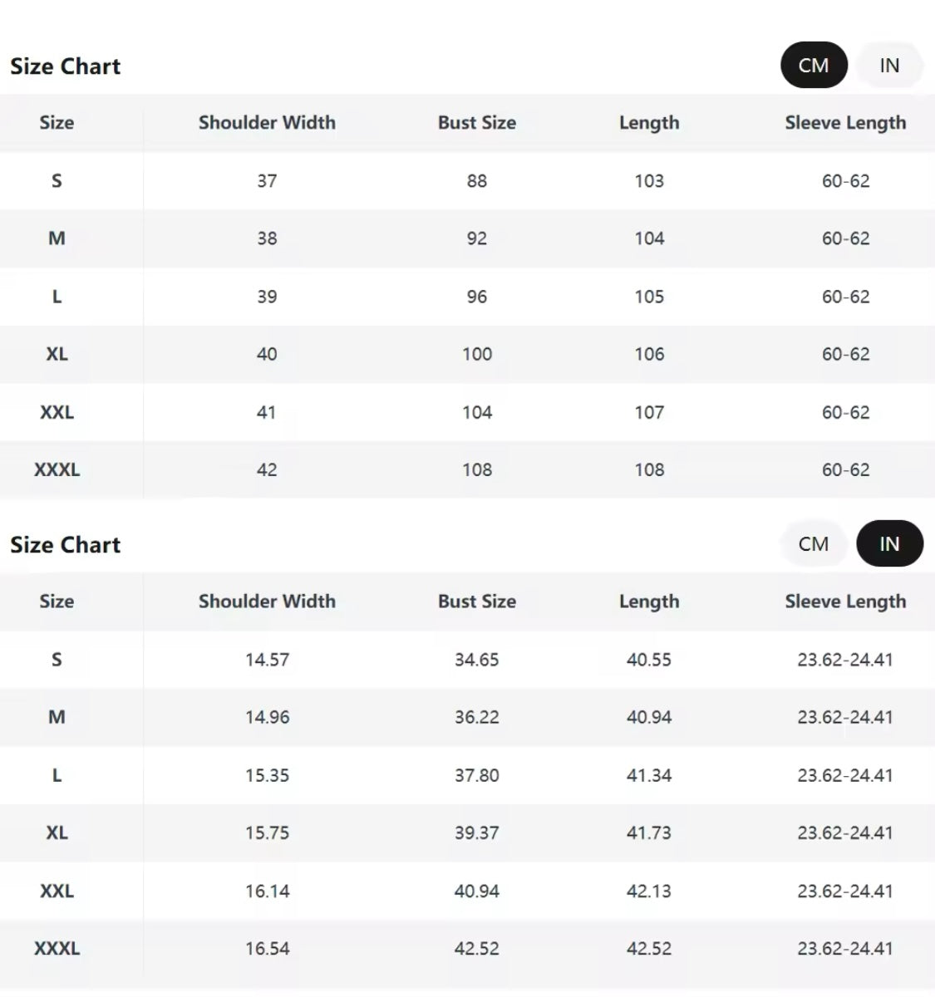
Task: Select shoulder width 42 cell
Action: [267, 469]
